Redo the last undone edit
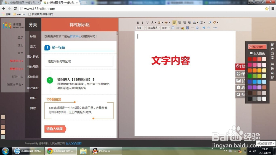The width and height of the screenshot is (276, 155). click(209, 28)
